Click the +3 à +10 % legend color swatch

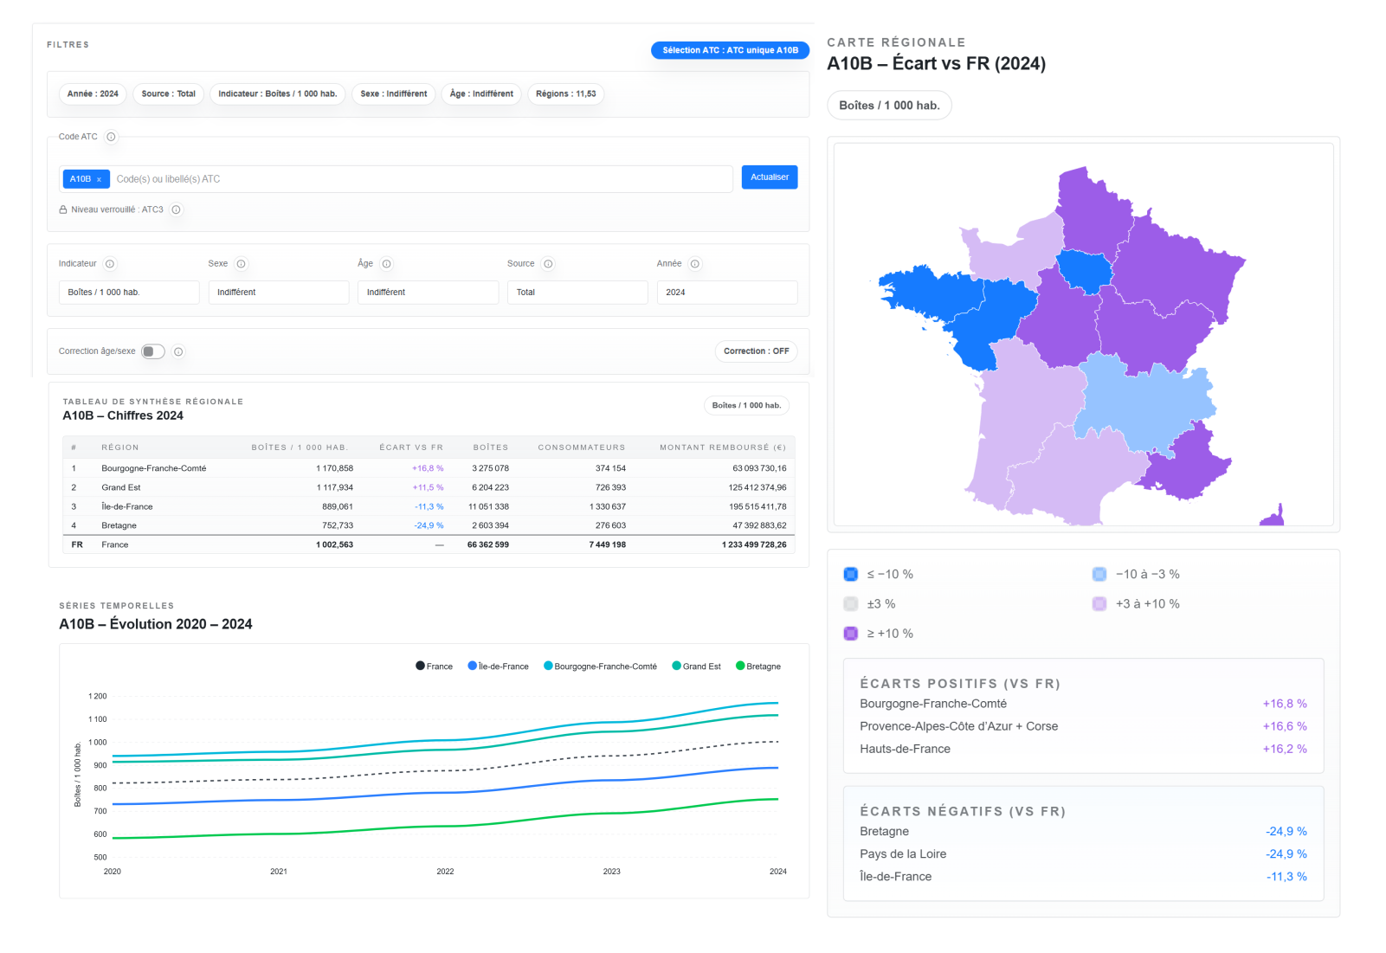coord(1099,604)
